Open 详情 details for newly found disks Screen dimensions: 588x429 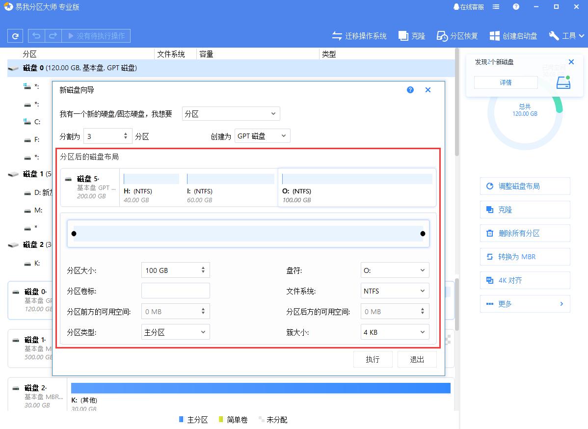506,82
